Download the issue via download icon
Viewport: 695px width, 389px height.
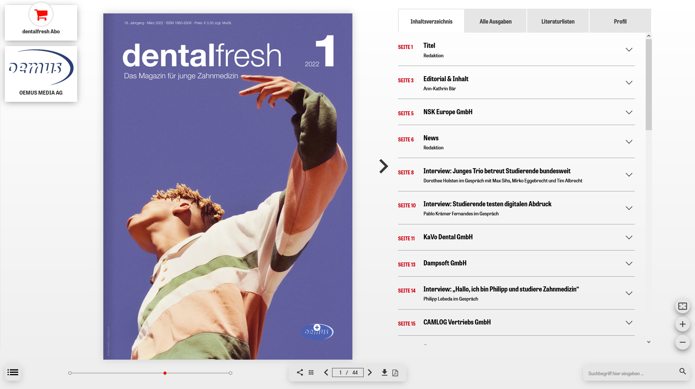click(x=384, y=372)
